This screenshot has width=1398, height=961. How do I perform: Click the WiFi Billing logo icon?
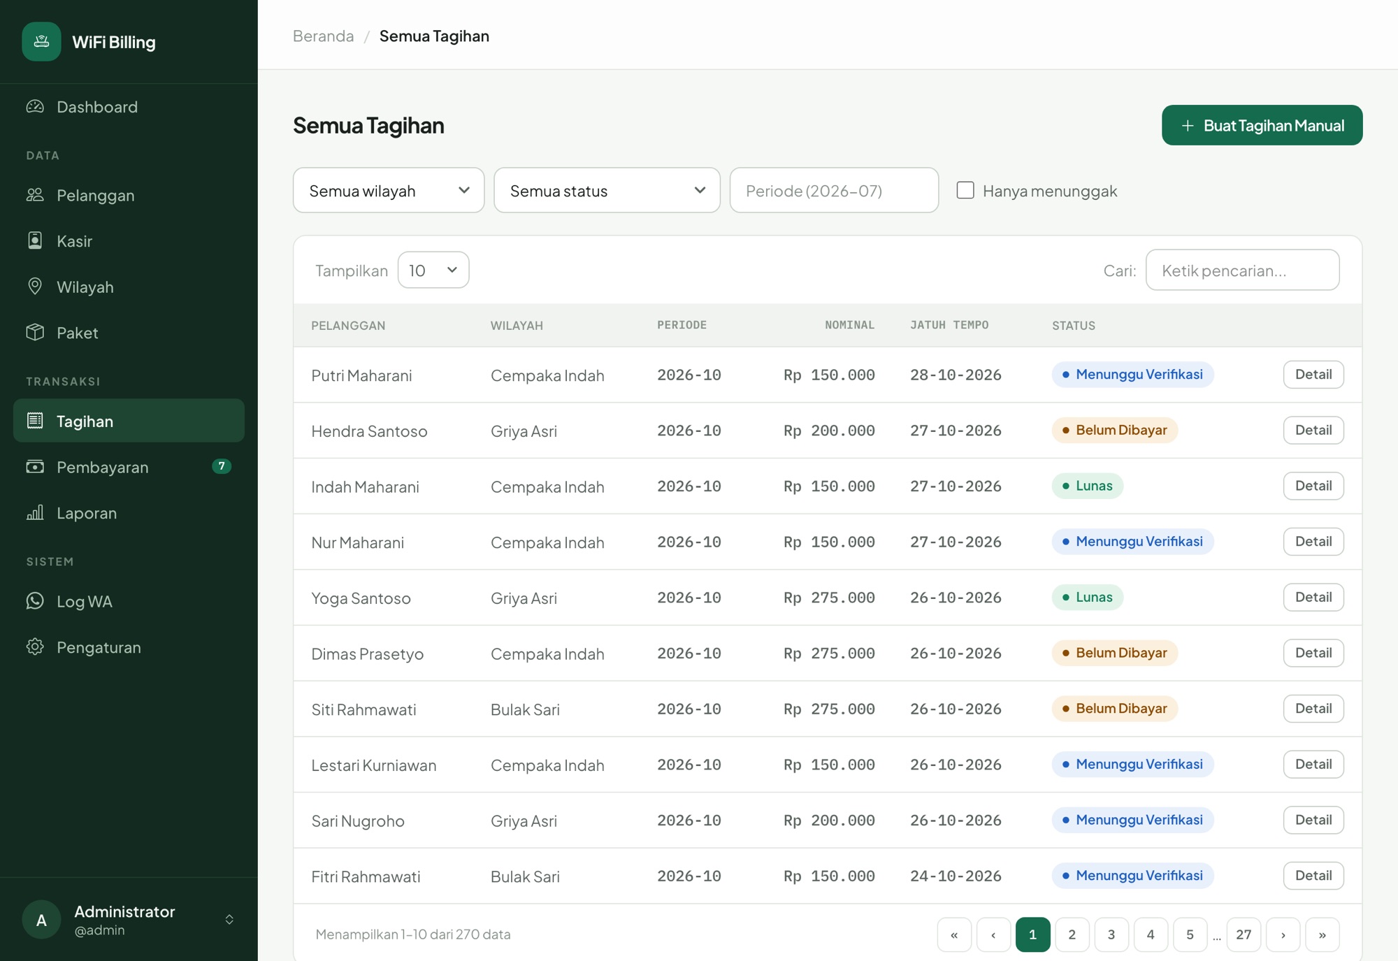[x=41, y=41]
